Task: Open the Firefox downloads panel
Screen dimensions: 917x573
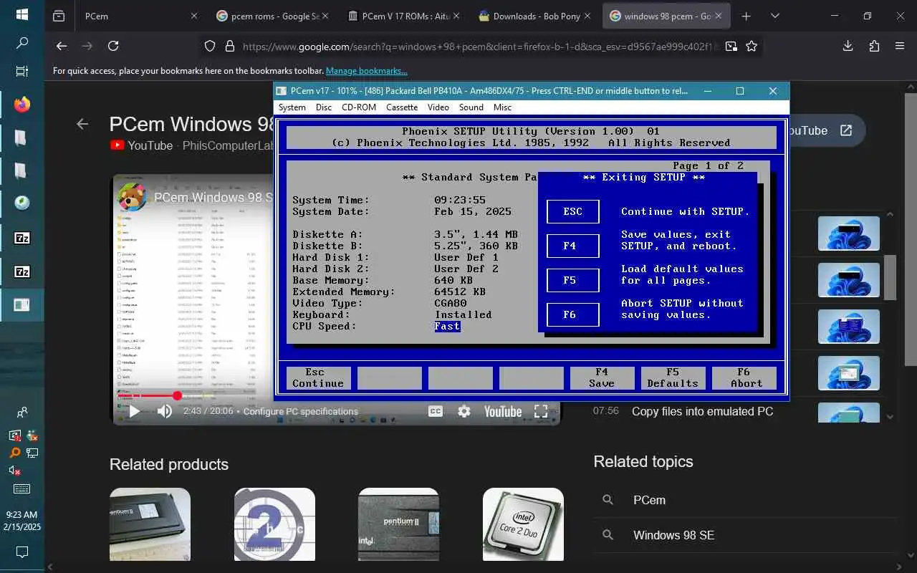Action: (x=848, y=46)
